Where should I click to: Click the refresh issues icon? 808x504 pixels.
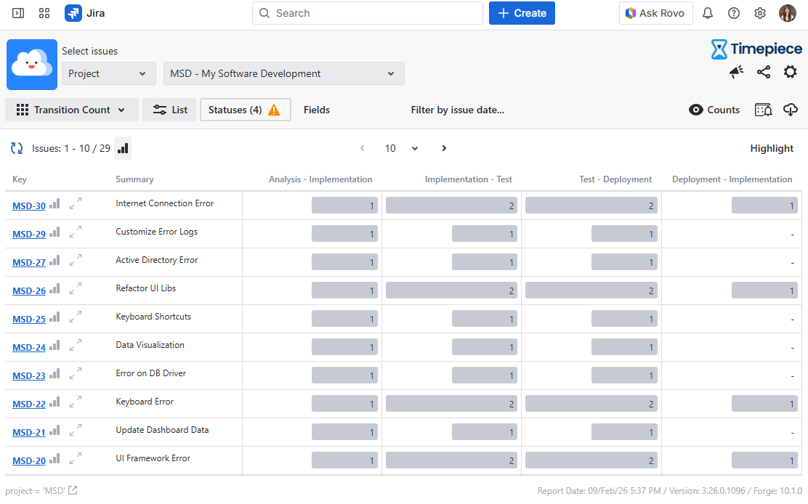click(x=16, y=148)
